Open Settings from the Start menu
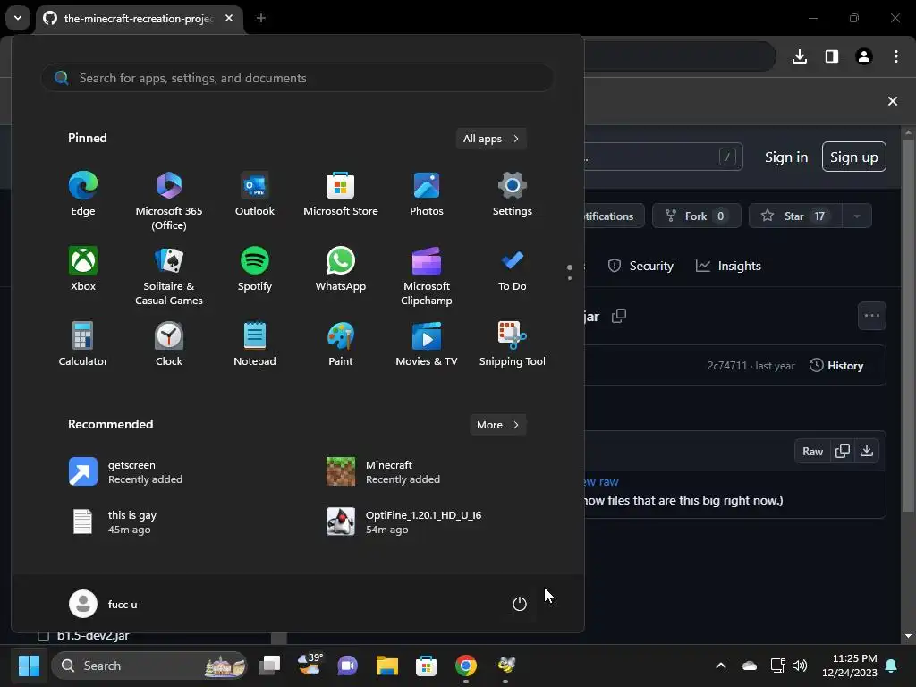916x687 pixels. click(x=513, y=194)
